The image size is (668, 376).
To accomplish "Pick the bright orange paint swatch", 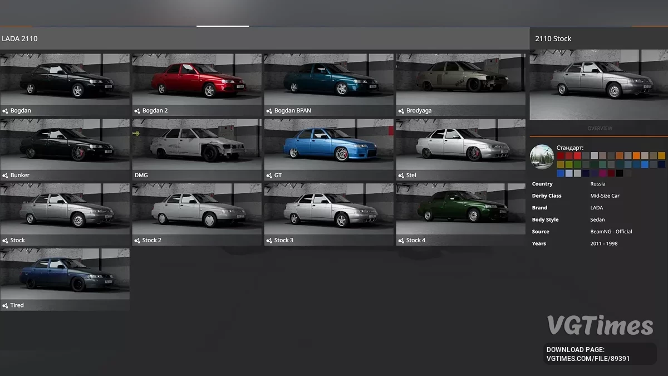I will pos(636,156).
